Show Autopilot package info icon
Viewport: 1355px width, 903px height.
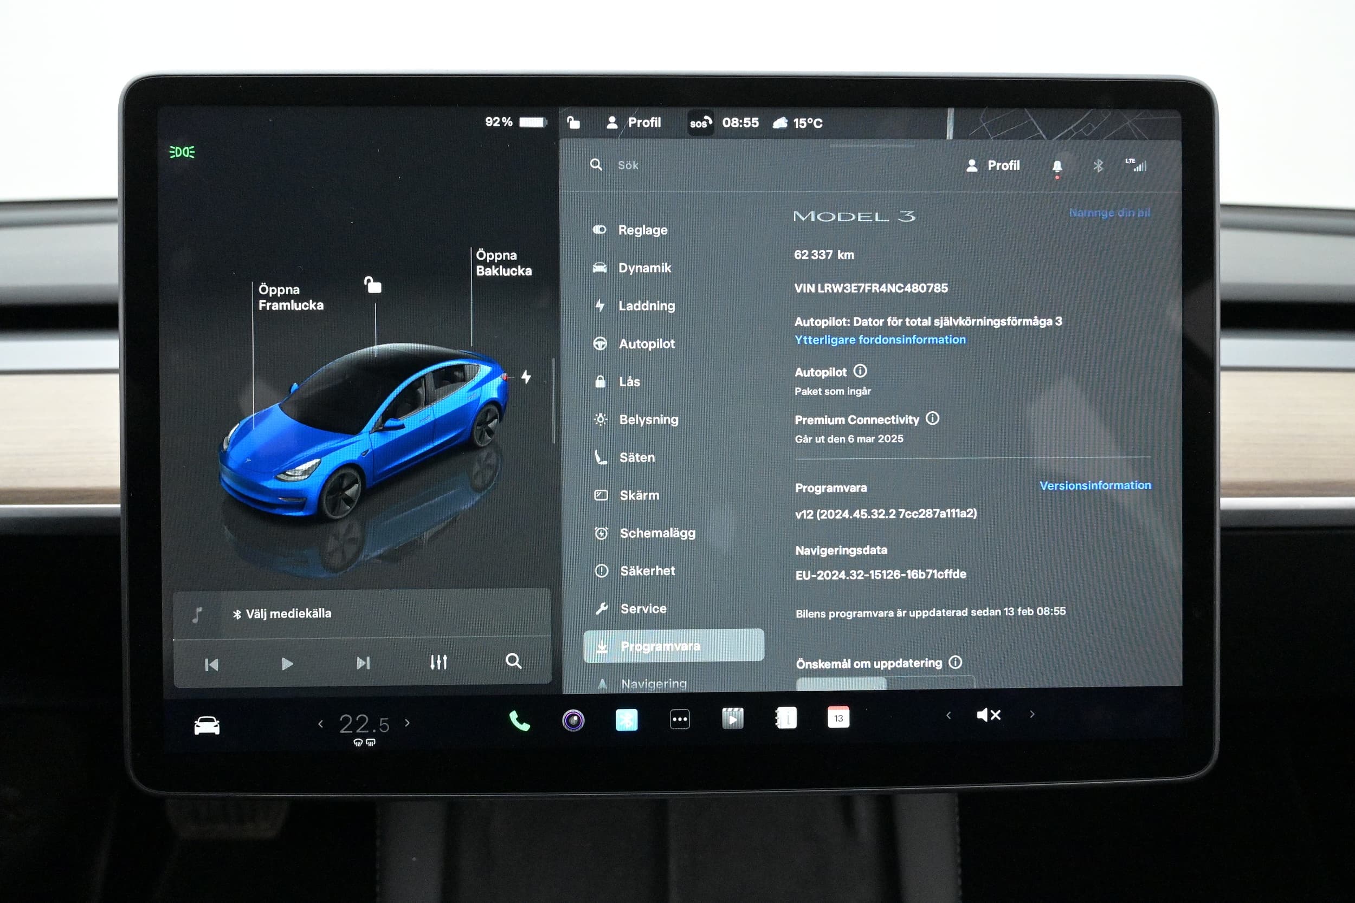[860, 371]
